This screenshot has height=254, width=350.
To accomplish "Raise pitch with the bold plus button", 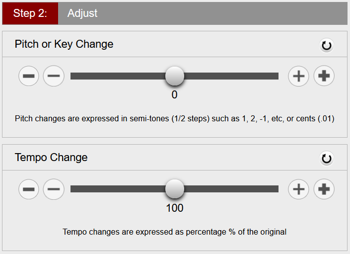I will click(324, 76).
